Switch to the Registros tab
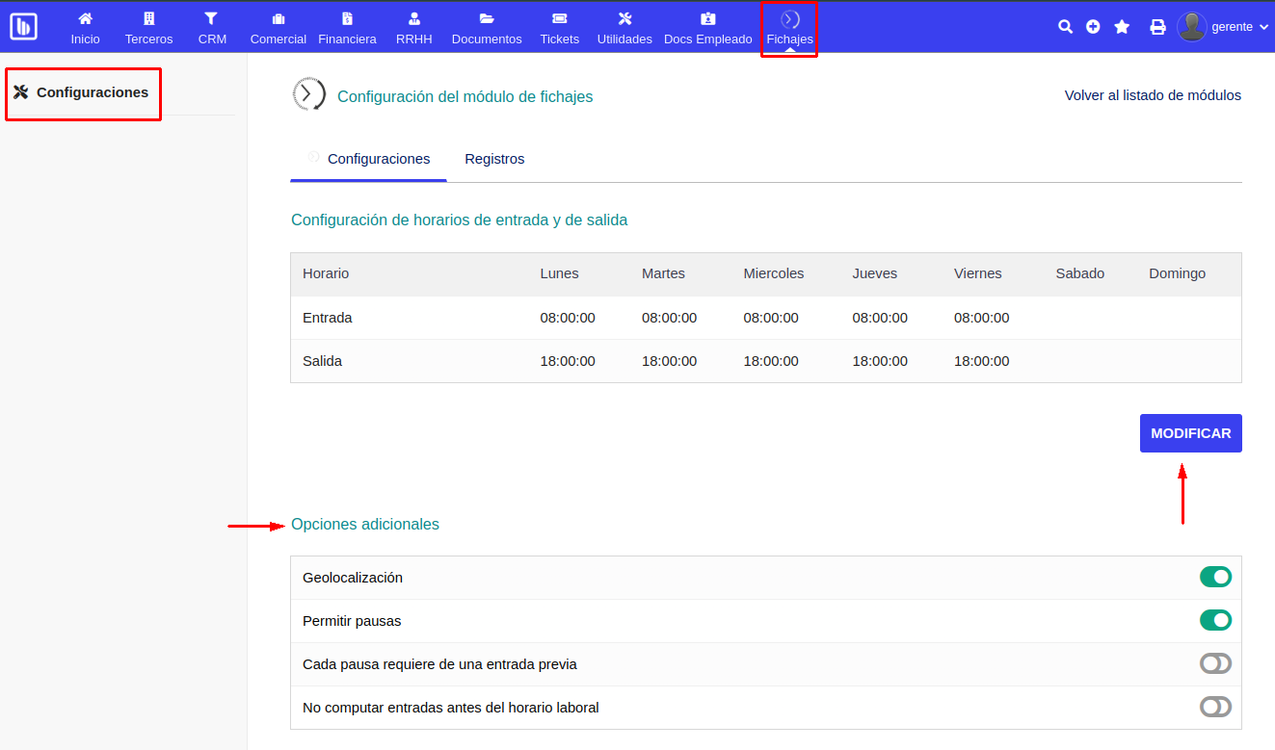 pyautogui.click(x=494, y=158)
